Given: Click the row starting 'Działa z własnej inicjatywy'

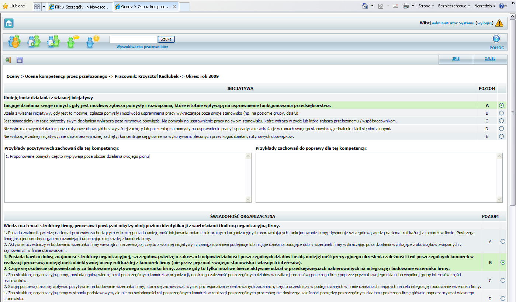Looking at the screenshot, I should 240,113.
